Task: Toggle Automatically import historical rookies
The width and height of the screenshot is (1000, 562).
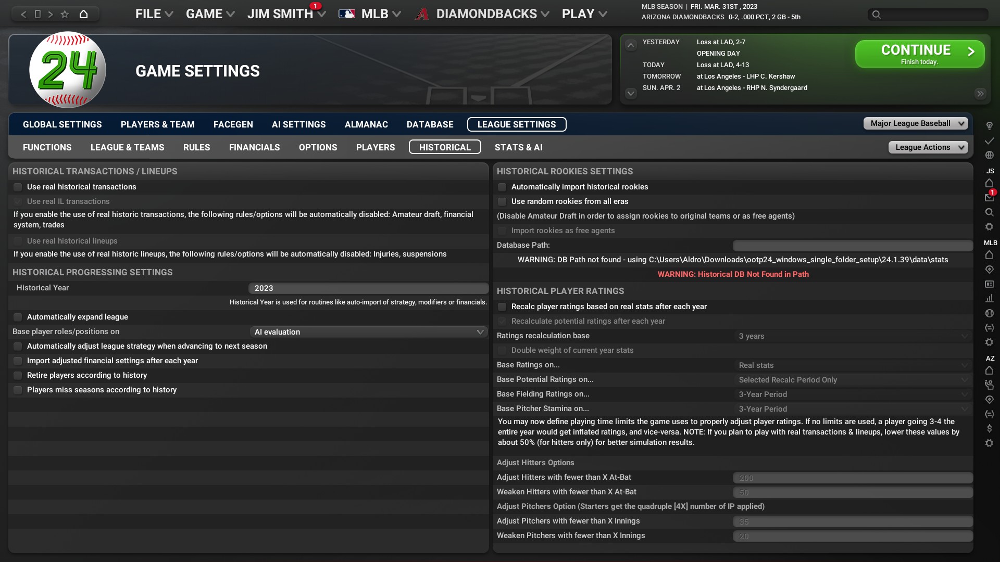Action: click(x=502, y=187)
